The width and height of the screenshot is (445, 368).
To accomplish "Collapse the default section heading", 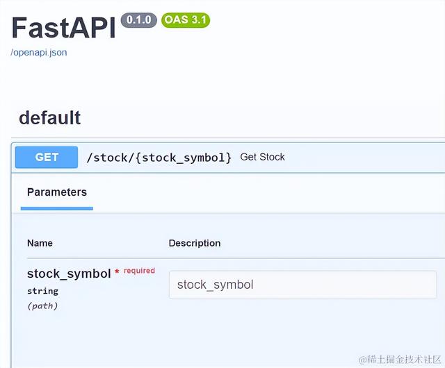I will (50, 118).
